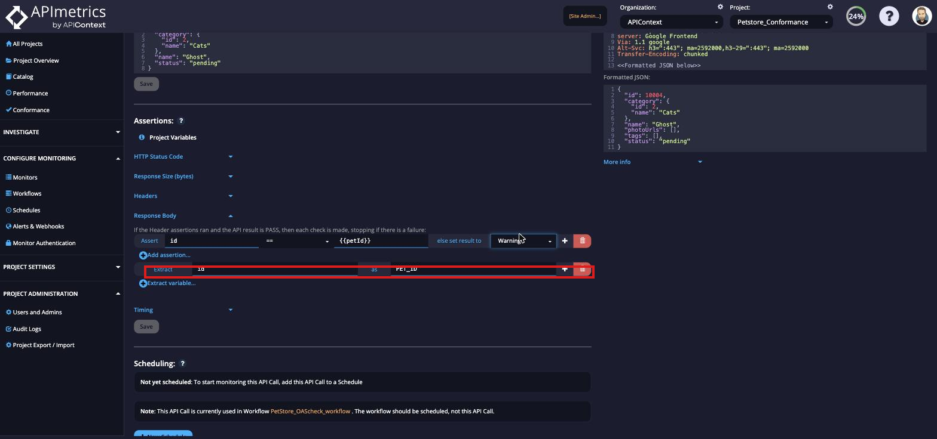
Task: Delete the id assertion row with trash icon
Action: [583, 241]
